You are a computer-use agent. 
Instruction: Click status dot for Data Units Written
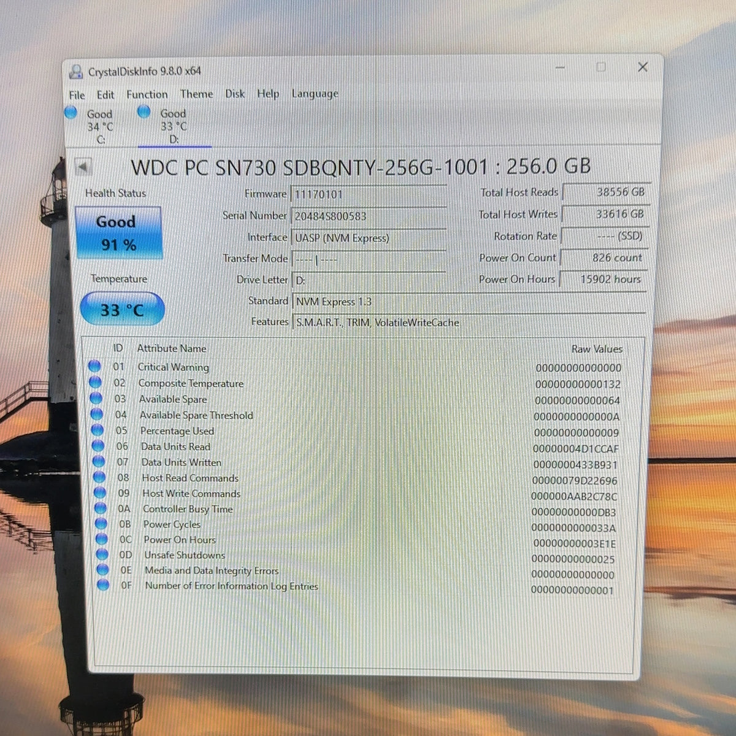[x=98, y=462]
